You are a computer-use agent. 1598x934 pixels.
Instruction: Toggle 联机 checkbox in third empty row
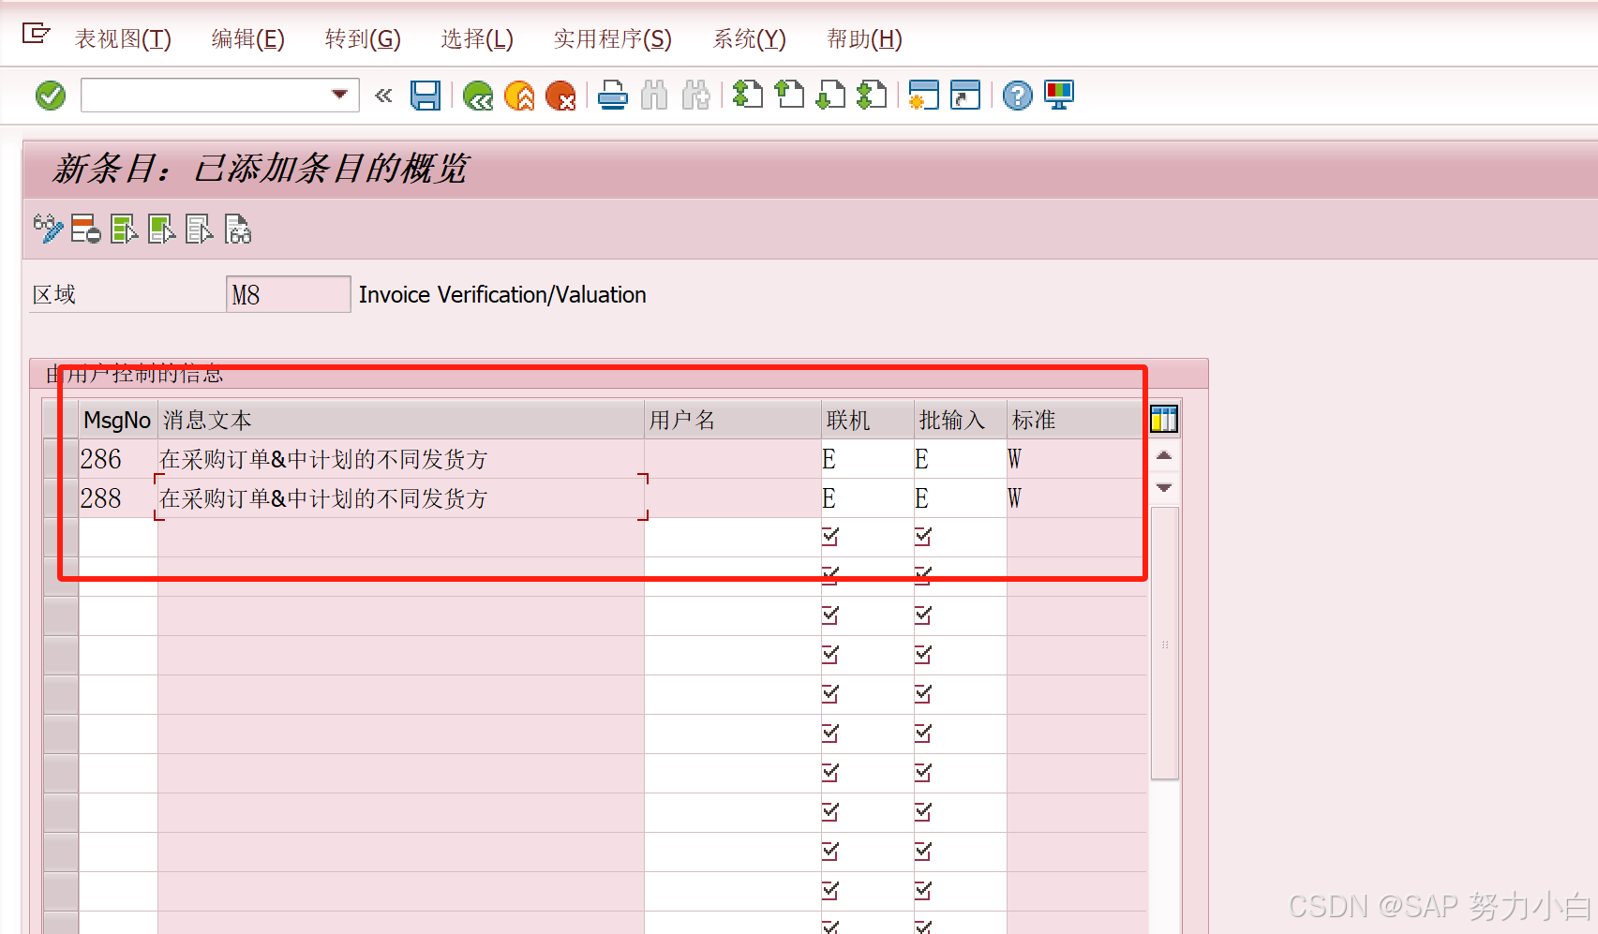[830, 615]
